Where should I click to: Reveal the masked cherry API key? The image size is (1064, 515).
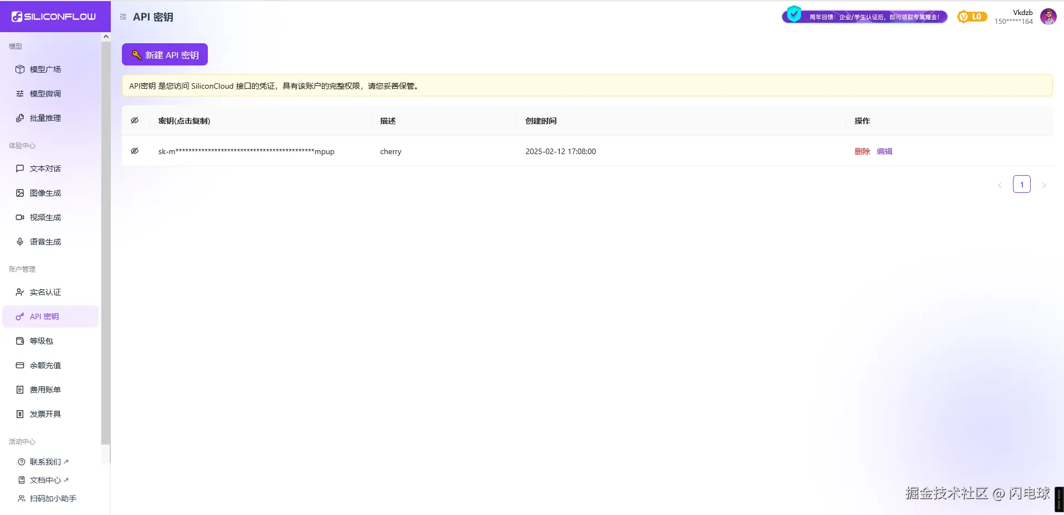click(x=135, y=150)
